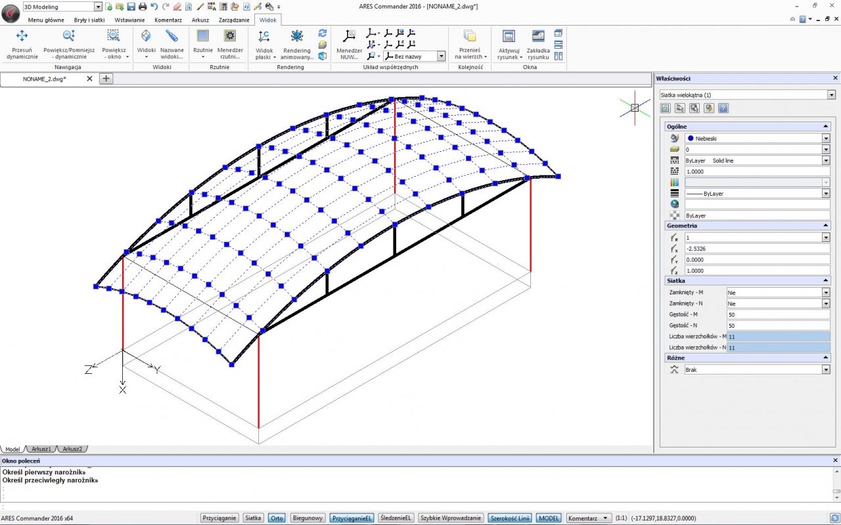
Task: Click the help icon in Właściwości panel
Action: point(723,108)
